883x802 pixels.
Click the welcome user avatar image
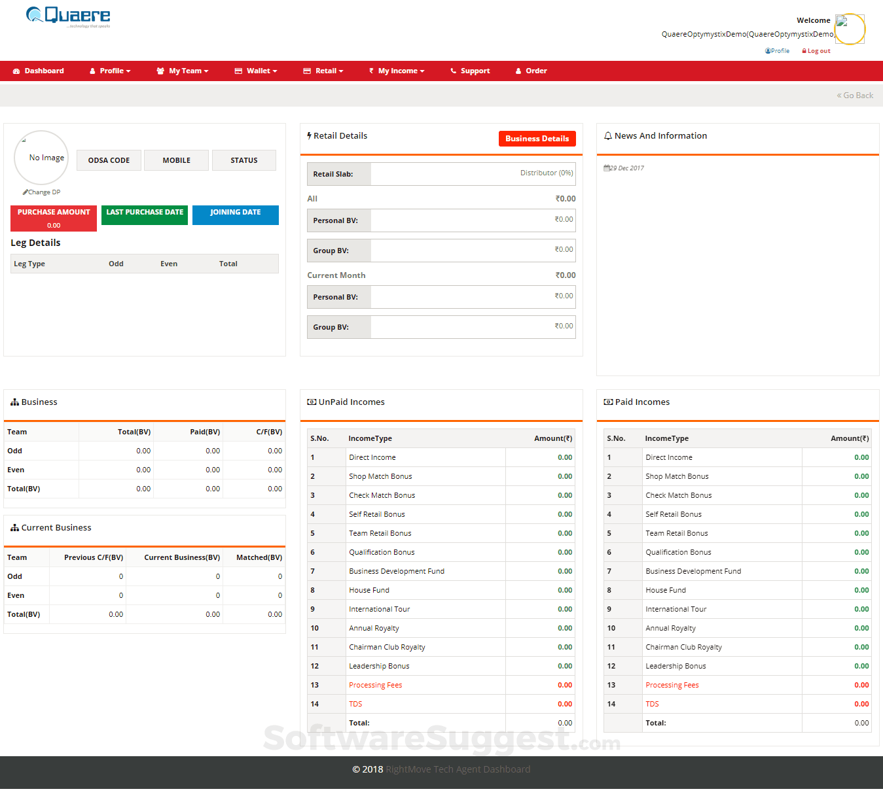849,29
